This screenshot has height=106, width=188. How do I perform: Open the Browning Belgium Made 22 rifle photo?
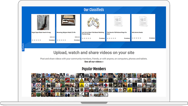pyautogui.click(x=68, y=20)
